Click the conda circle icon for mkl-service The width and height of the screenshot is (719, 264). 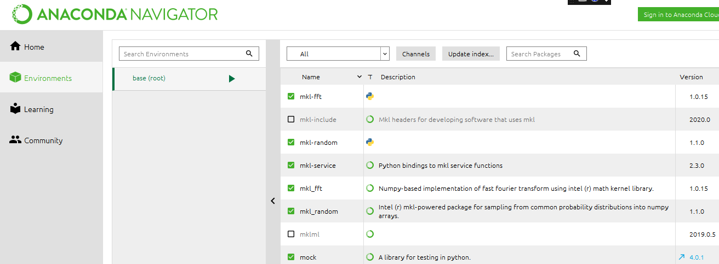pos(370,165)
